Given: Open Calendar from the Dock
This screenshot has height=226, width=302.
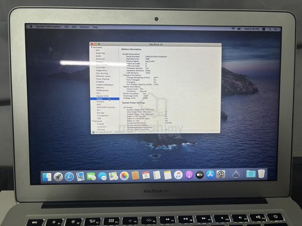Looking at the screenshot, I should tap(146, 175).
